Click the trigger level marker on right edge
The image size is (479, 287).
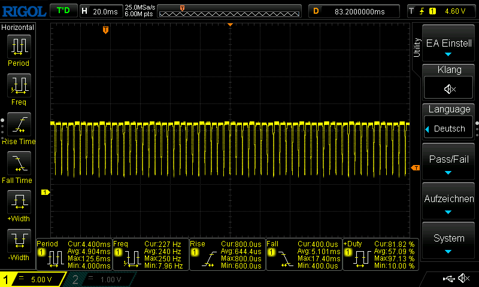click(x=416, y=168)
